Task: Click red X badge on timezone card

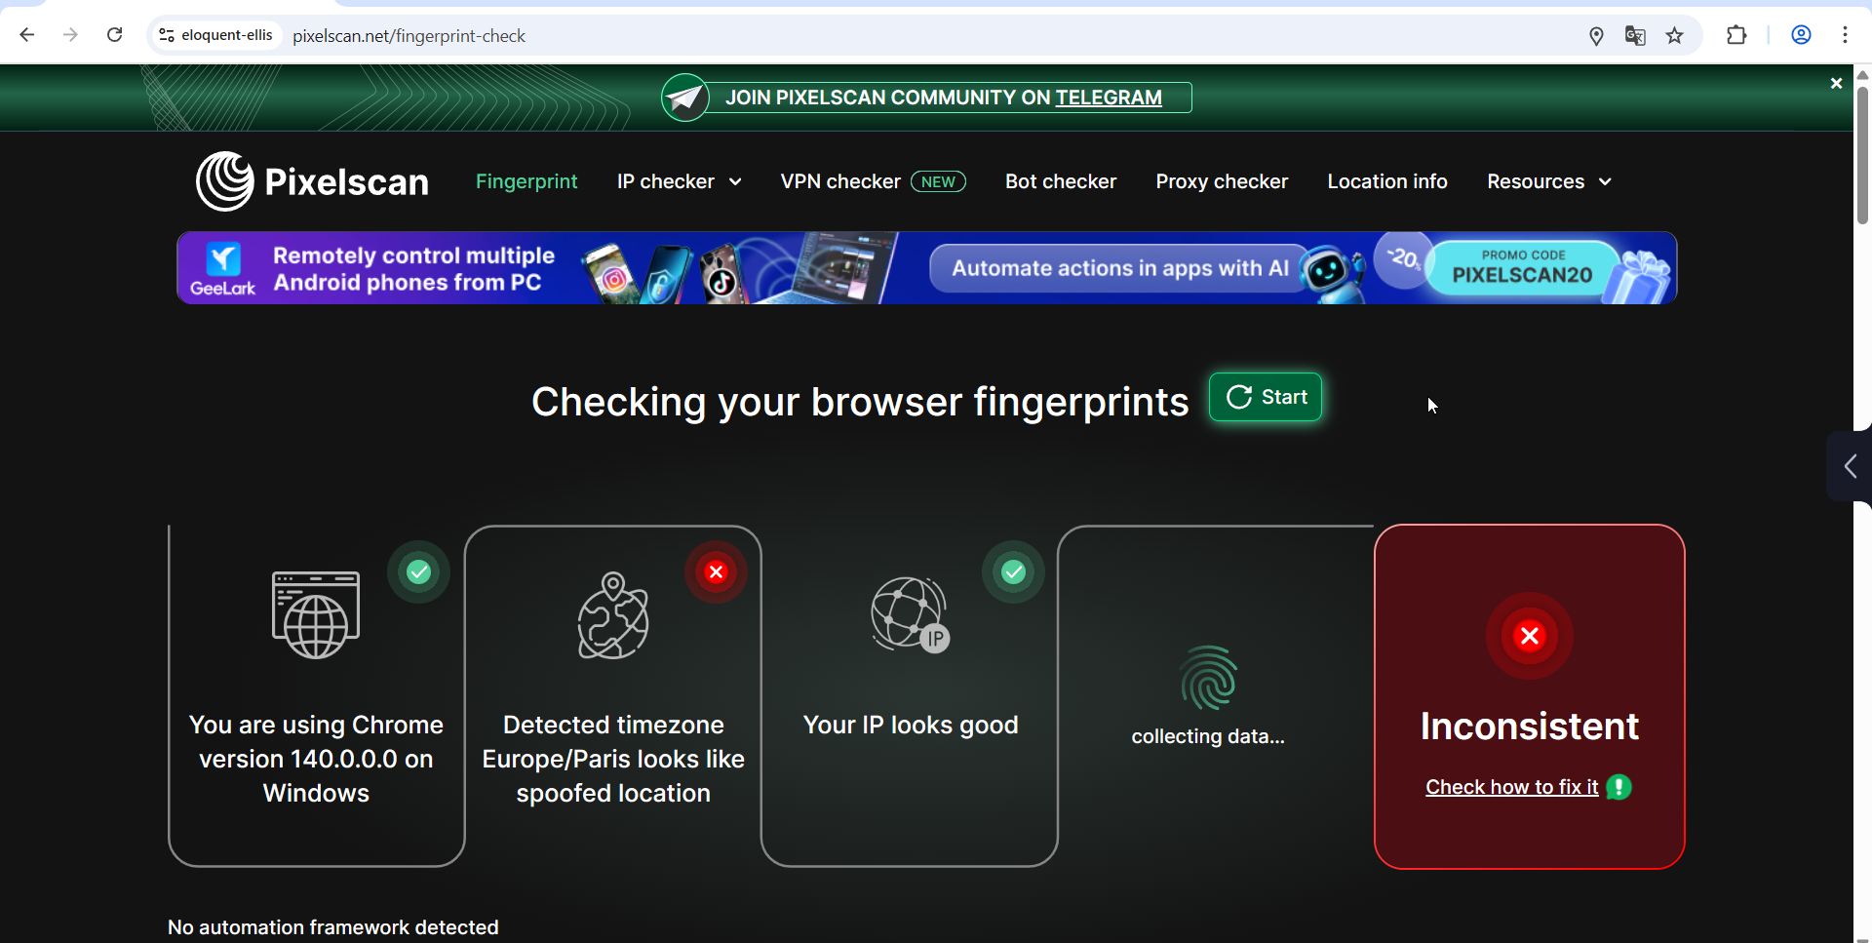Action: tap(716, 572)
